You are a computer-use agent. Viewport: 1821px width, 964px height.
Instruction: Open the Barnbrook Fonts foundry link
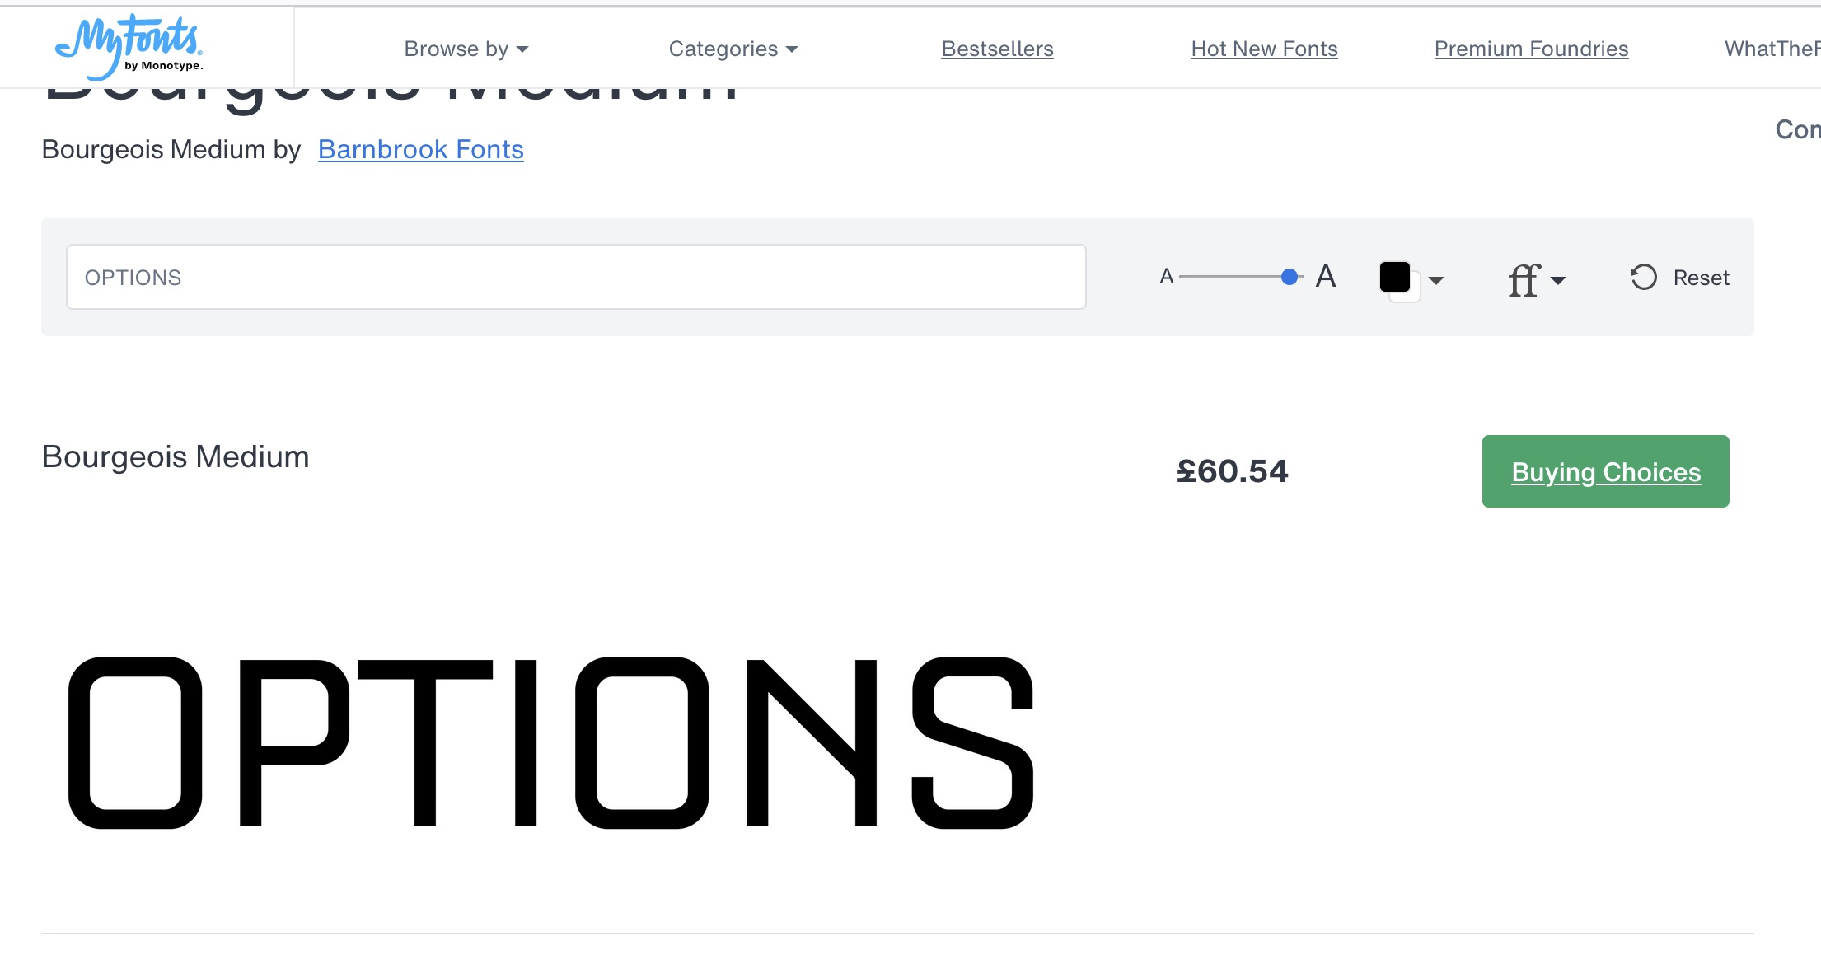420,150
